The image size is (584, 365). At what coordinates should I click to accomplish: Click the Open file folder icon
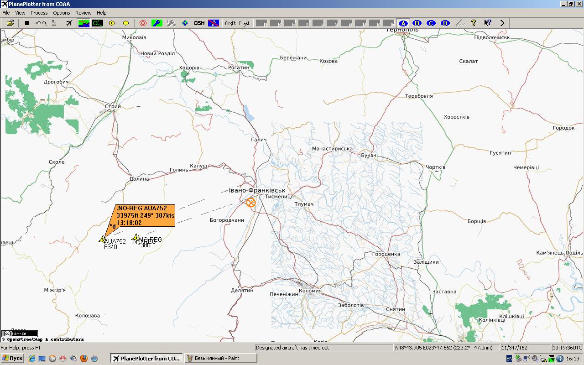10,23
